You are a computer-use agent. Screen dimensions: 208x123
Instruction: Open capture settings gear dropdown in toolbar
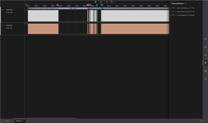point(101,2)
